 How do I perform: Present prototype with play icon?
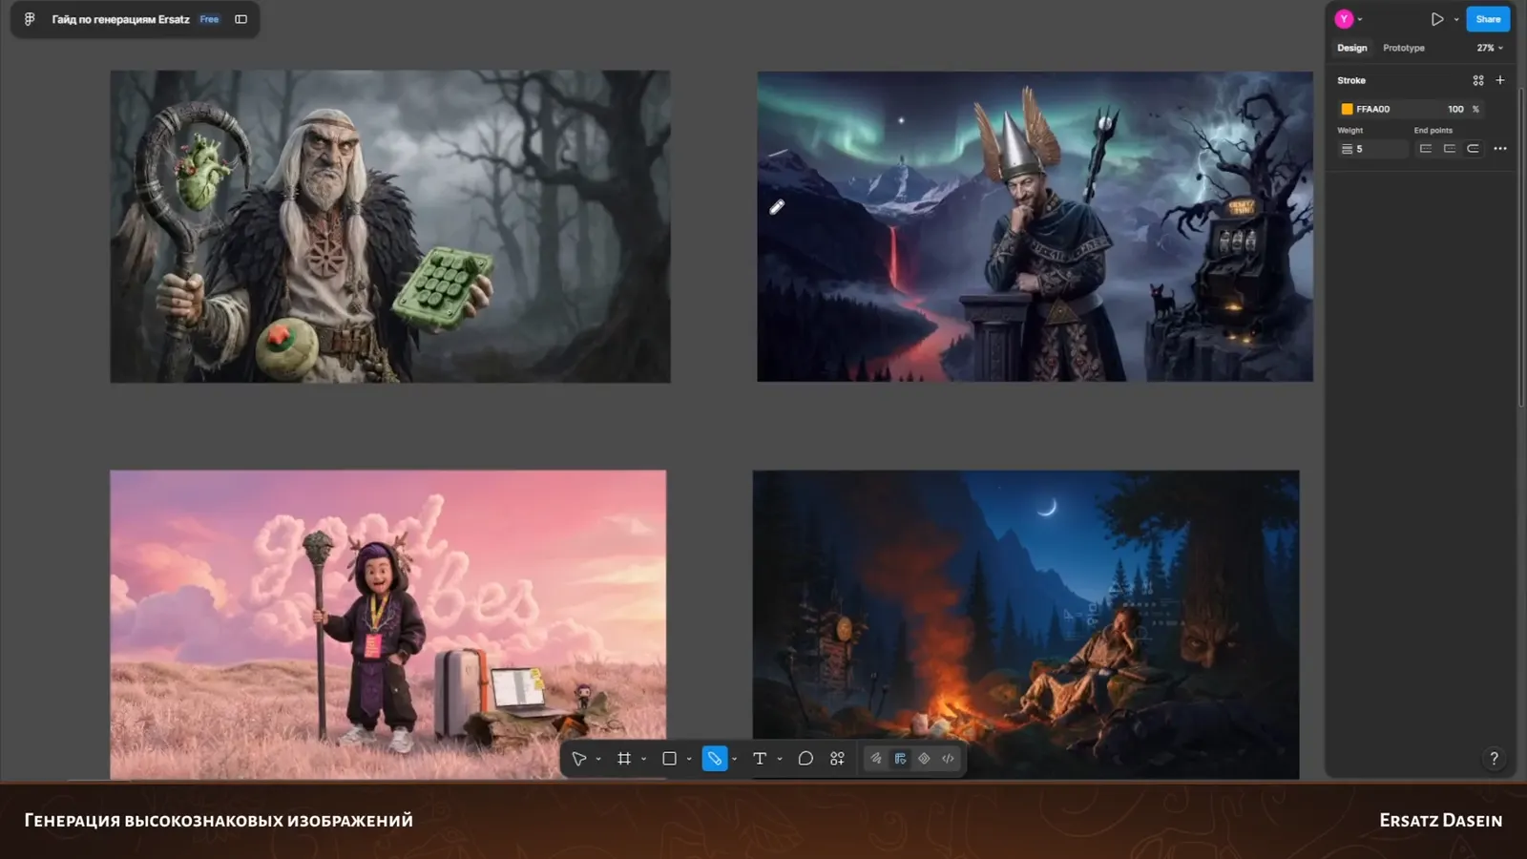1436,19
